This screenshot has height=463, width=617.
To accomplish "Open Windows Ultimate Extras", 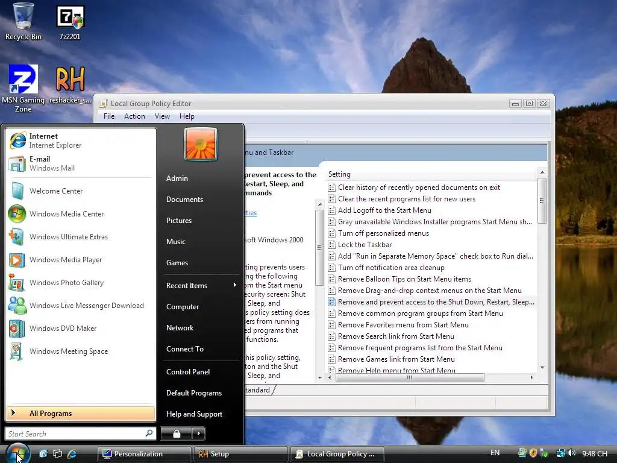I will (x=81, y=236).
